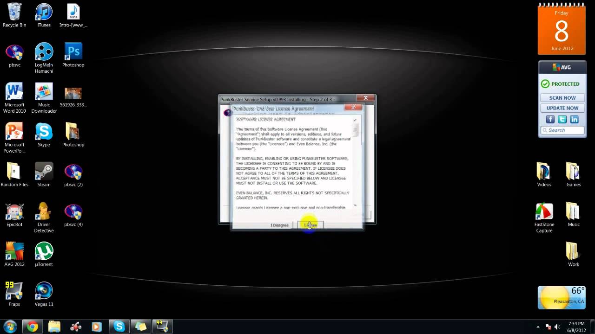595x334 pixels.
Task: Select the Videos folder icon
Action: tap(544, 175)
